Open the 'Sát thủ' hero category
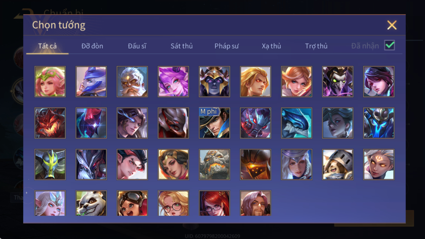The width and height of the screenshot is (425, 239). click(182, 46)
